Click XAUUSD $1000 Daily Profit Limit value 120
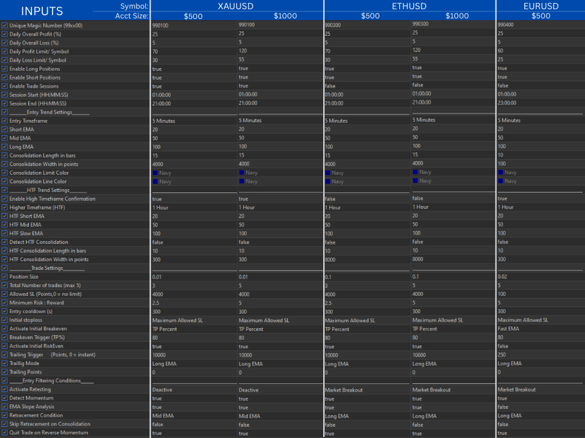Image resolution: width=585 pixels, height=438 pixels. (x=243, y=51)
